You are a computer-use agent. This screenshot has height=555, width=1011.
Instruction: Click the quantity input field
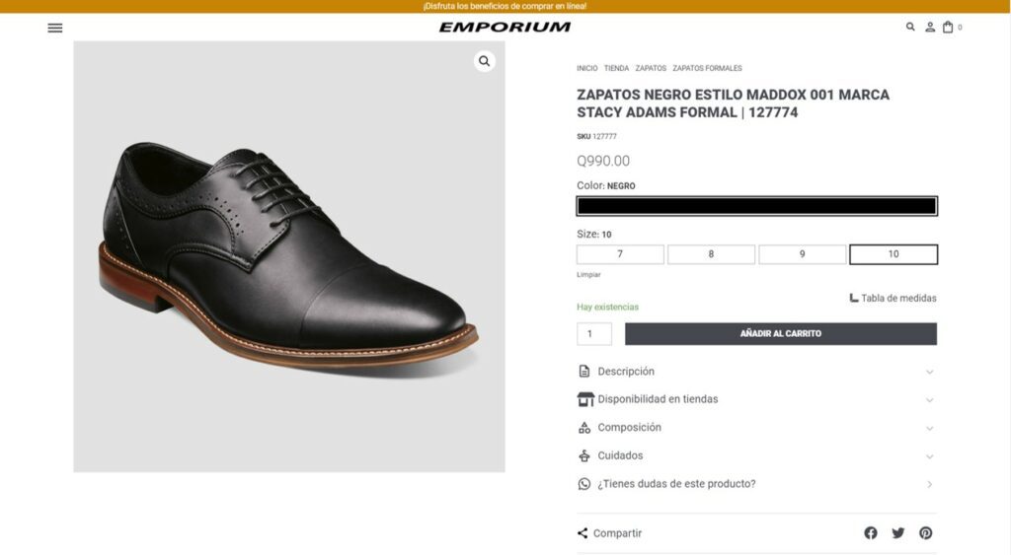tap(593, 333)
